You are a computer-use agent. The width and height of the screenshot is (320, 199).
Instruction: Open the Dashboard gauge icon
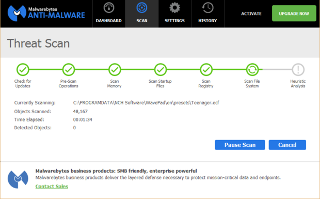coord(109,8)
